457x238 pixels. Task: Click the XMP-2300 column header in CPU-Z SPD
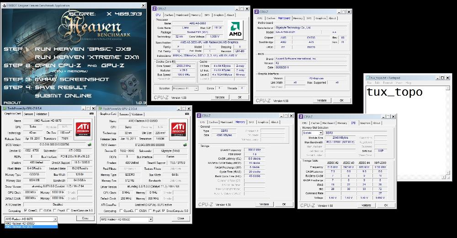tap(380, 162)
